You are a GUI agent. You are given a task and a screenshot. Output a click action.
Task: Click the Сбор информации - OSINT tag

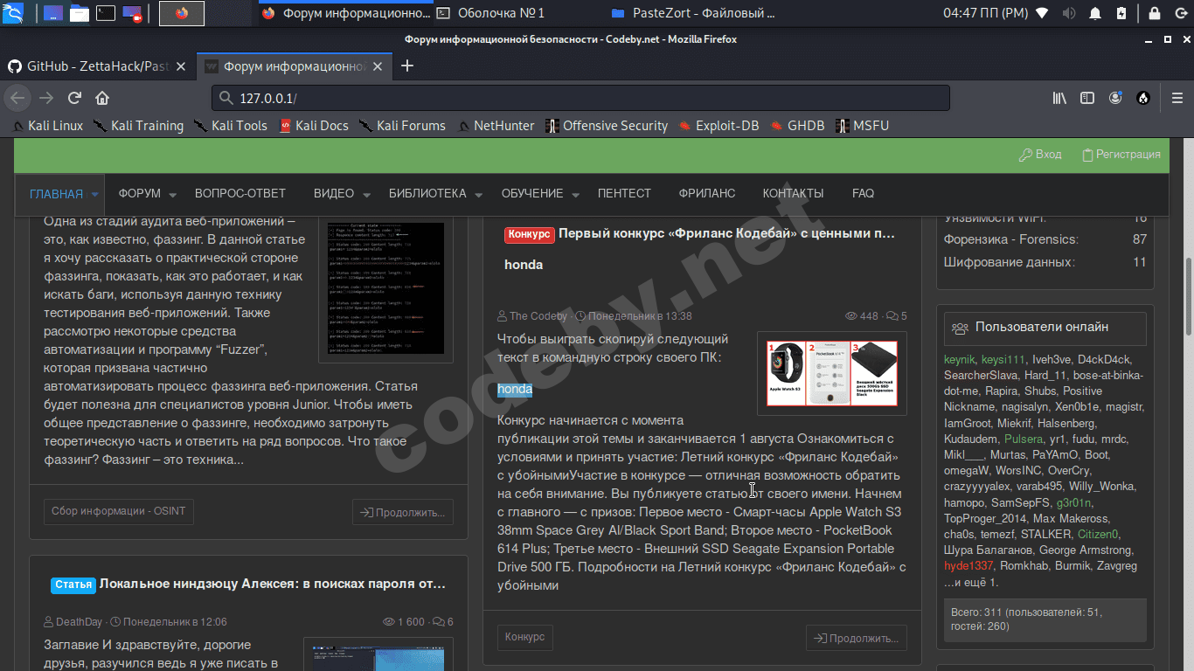(119, 512)
